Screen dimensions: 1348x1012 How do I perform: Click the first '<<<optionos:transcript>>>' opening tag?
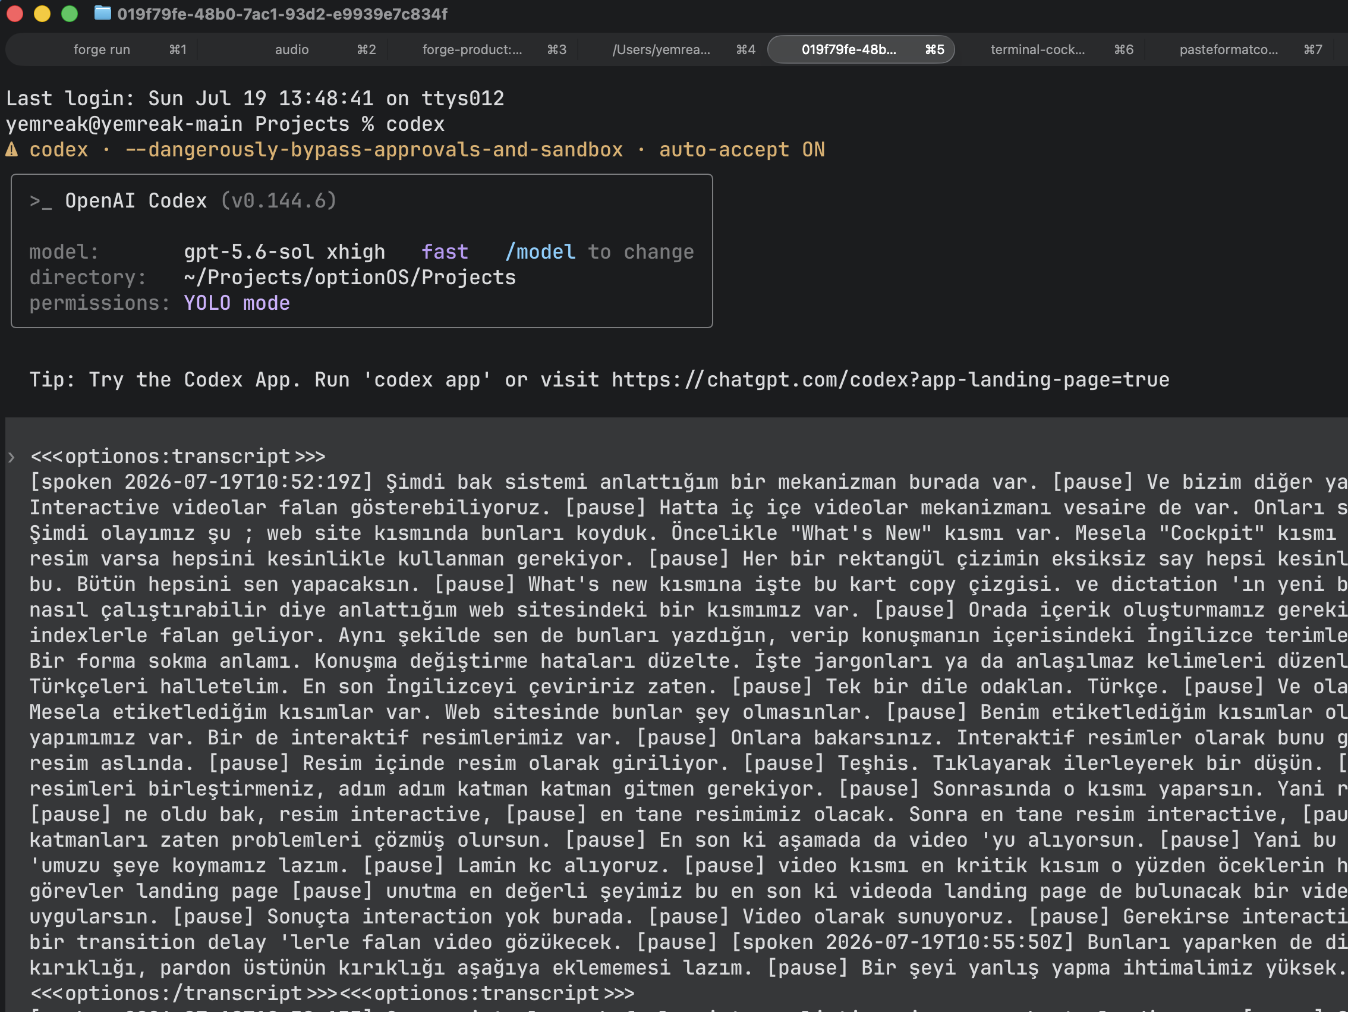178,457
